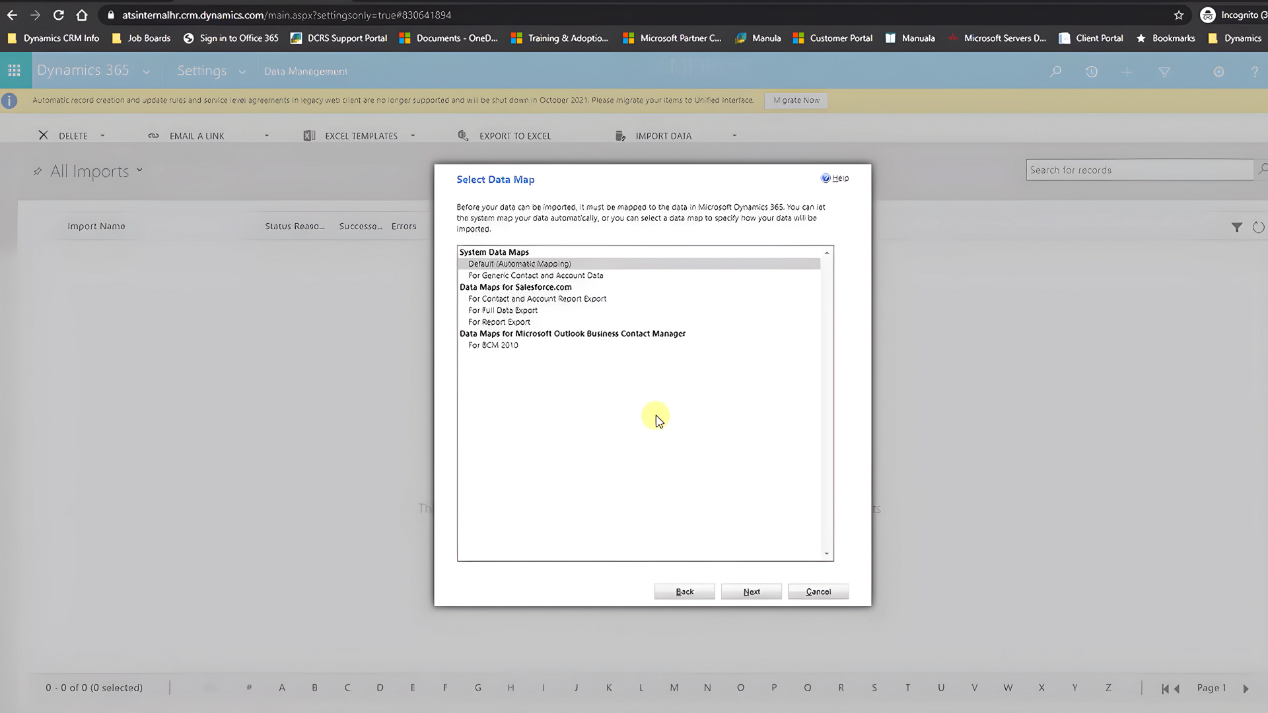The image size is (1268, 713).
Task: Click the Next button in dialog
Action: point(752,592)
